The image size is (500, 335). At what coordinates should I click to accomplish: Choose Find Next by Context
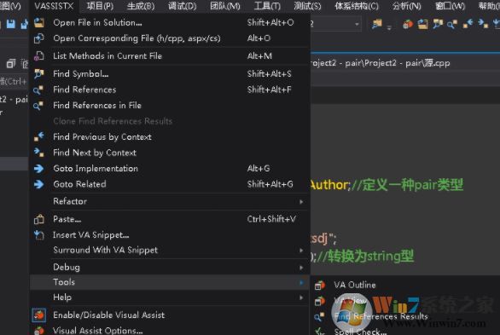(x=170, y=153)
